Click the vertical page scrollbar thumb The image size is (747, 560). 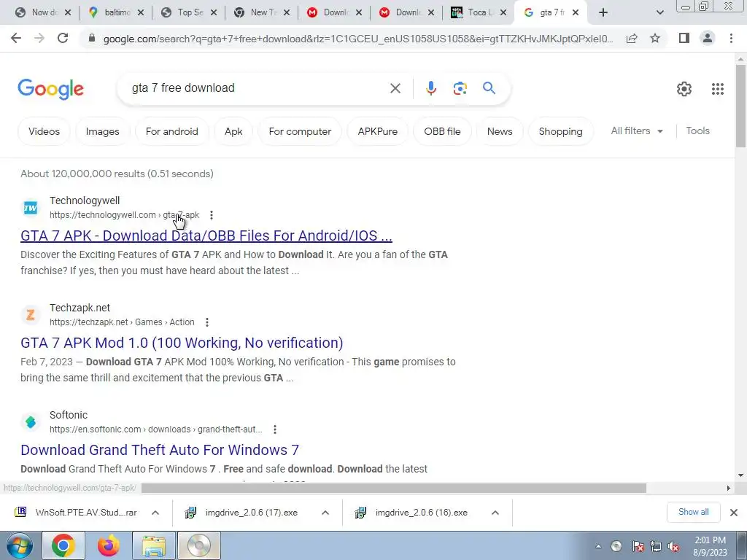[x=740, y=106]
